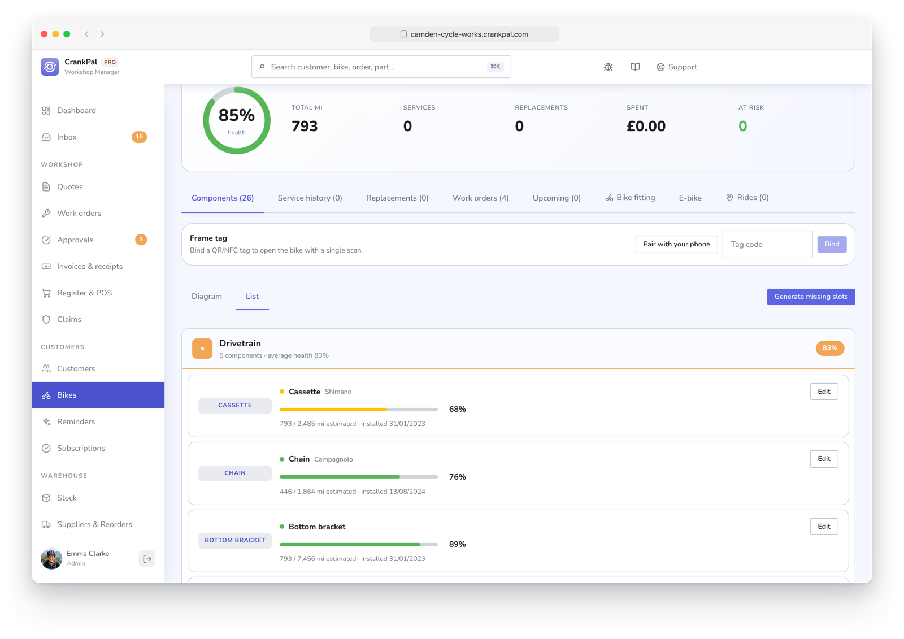The image size is (904, 639).
Task: Click the ⌘K shortcut badge
Action: [496, 67]
